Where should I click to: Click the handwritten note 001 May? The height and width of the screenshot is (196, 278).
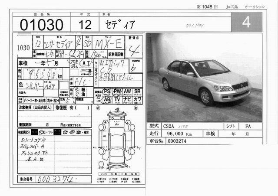click(195, 25)
